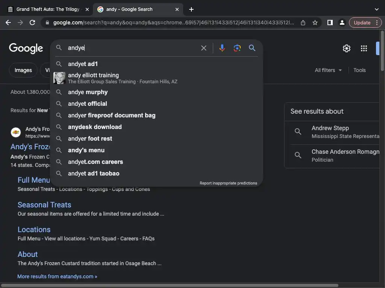The width and height of the screenshot is (385, 288).
Task: Expand the All filters dropdown
Action: 328,70
